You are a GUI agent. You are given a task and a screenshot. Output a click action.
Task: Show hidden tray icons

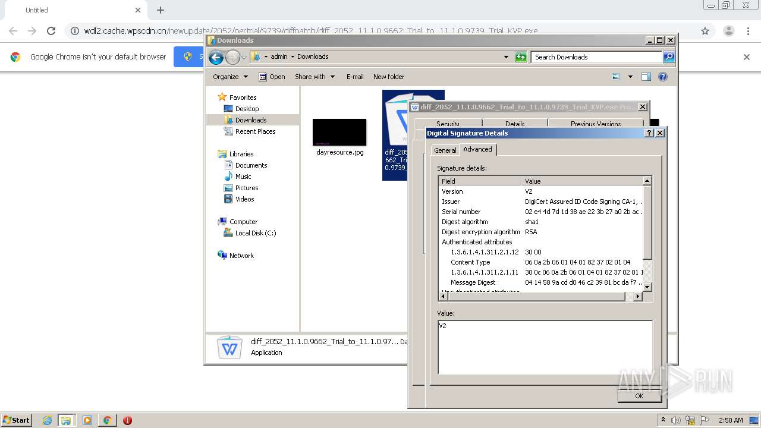point(663,420)
